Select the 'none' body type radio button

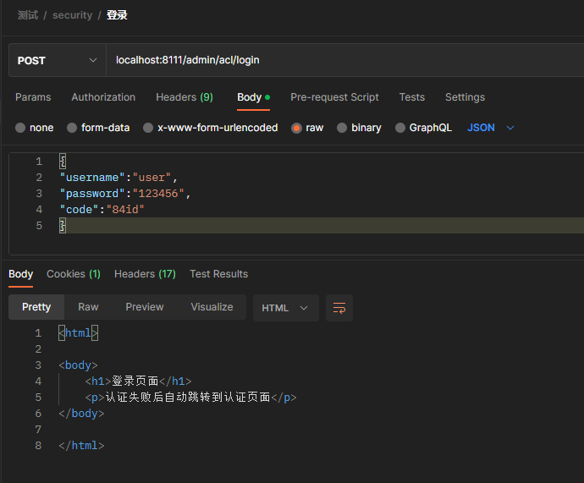click(20, 128)
